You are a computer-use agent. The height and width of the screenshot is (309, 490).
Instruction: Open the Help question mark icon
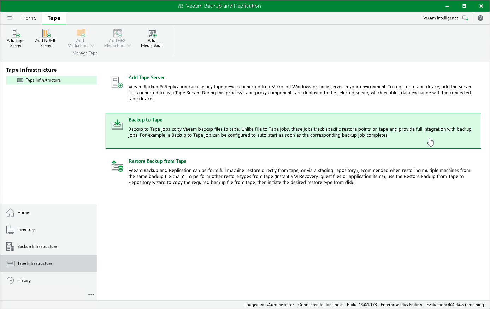click(x=480, y=18)
